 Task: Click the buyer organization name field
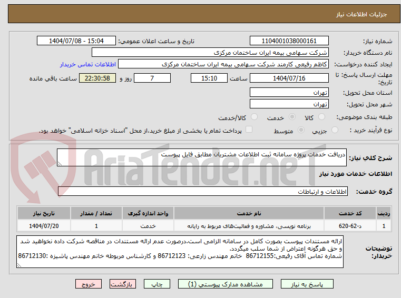pos(210,53)
